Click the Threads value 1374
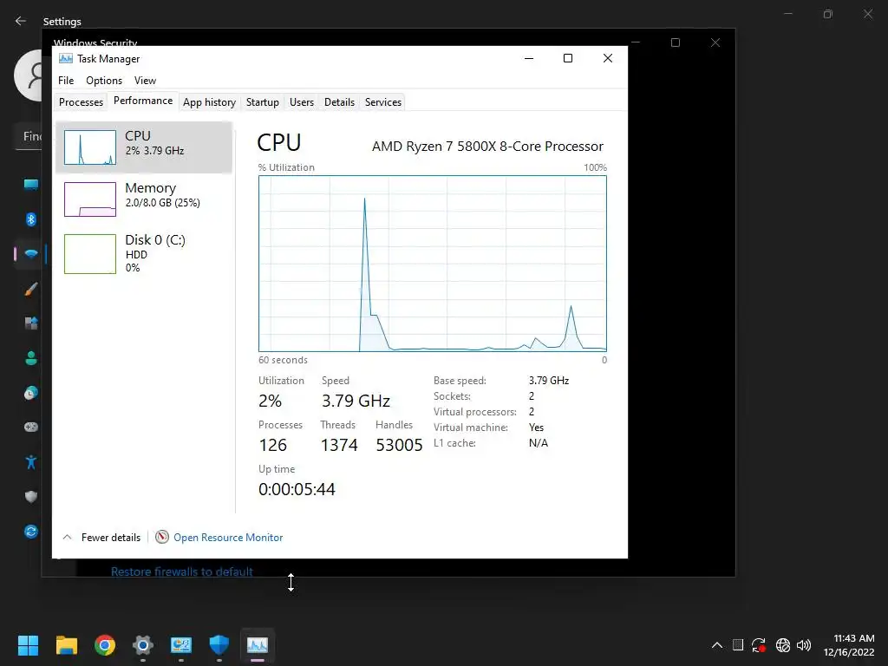The width and height of the screenshot is (888, 666). point(339,445)
